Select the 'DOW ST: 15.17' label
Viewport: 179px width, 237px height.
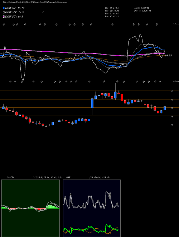(15, 8)
